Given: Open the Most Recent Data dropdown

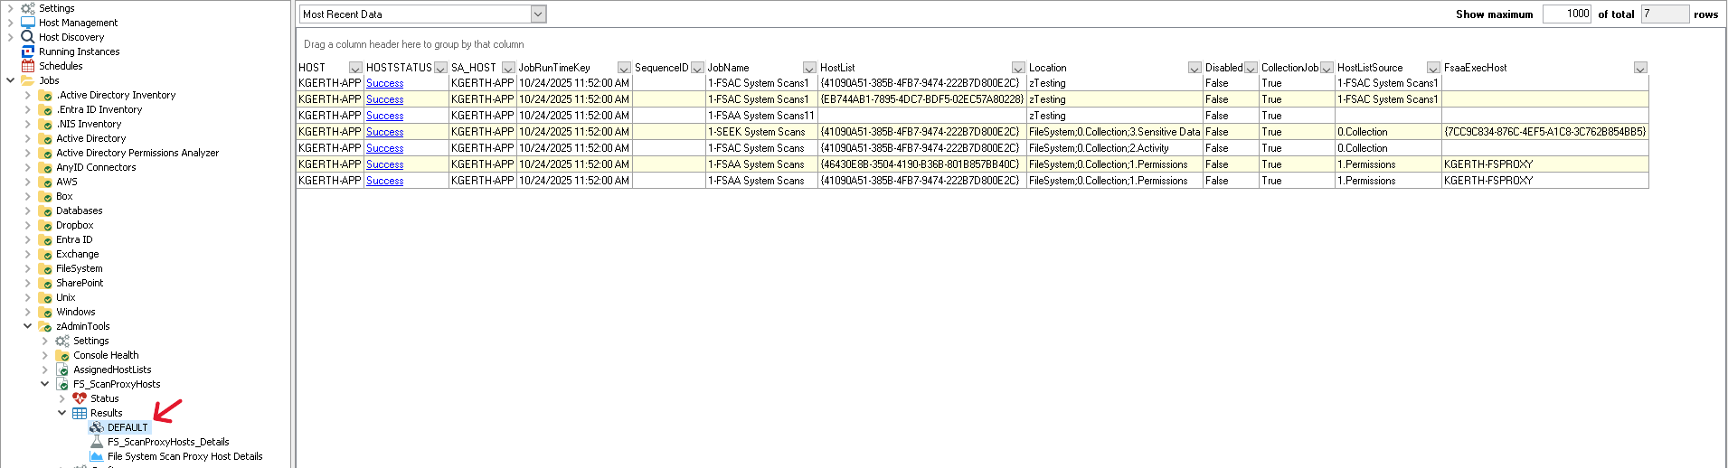Looking at the screenshot, I should 538,14.
